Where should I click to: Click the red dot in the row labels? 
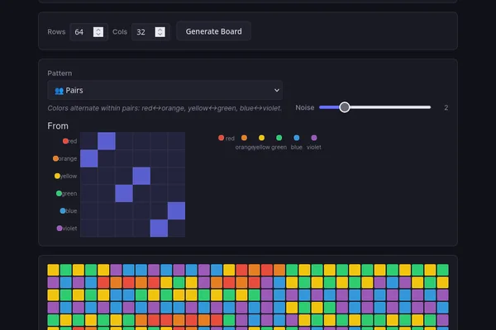coord(65,141)
